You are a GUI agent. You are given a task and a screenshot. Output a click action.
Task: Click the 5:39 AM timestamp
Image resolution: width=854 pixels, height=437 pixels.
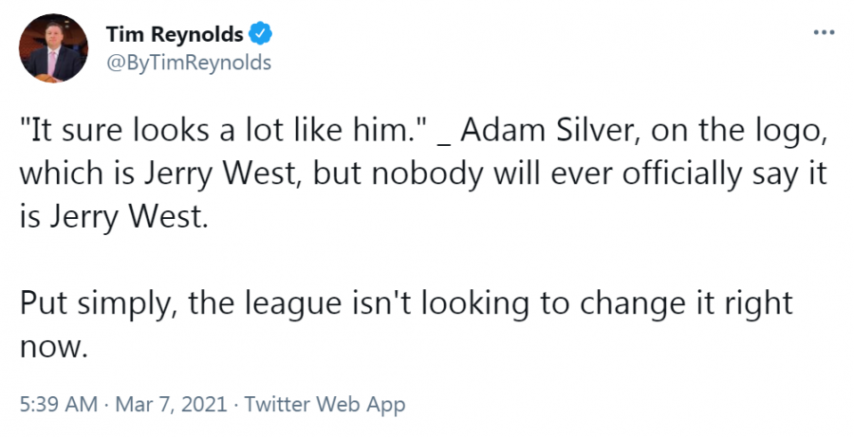pos(59,405)
